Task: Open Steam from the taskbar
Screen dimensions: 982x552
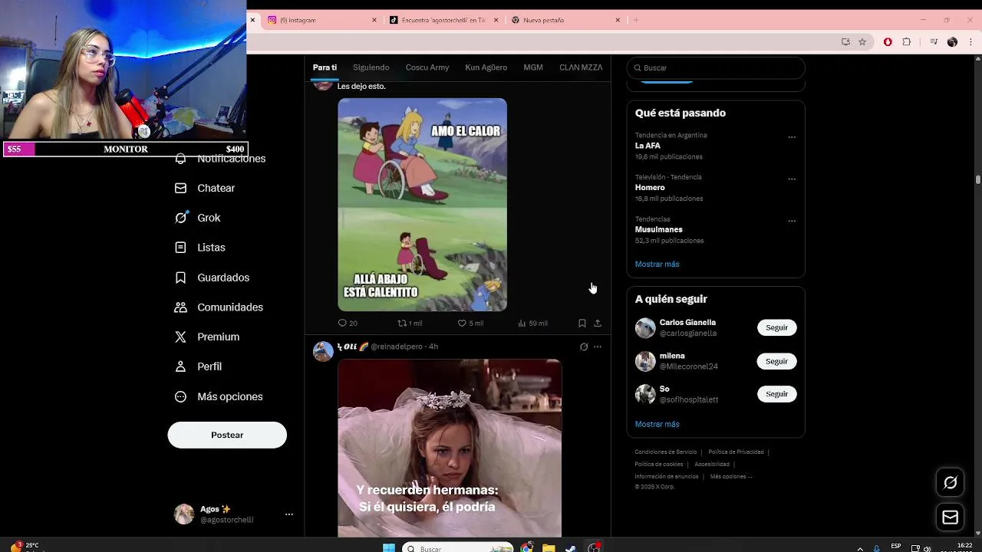Action: click(x=572, y=548)
